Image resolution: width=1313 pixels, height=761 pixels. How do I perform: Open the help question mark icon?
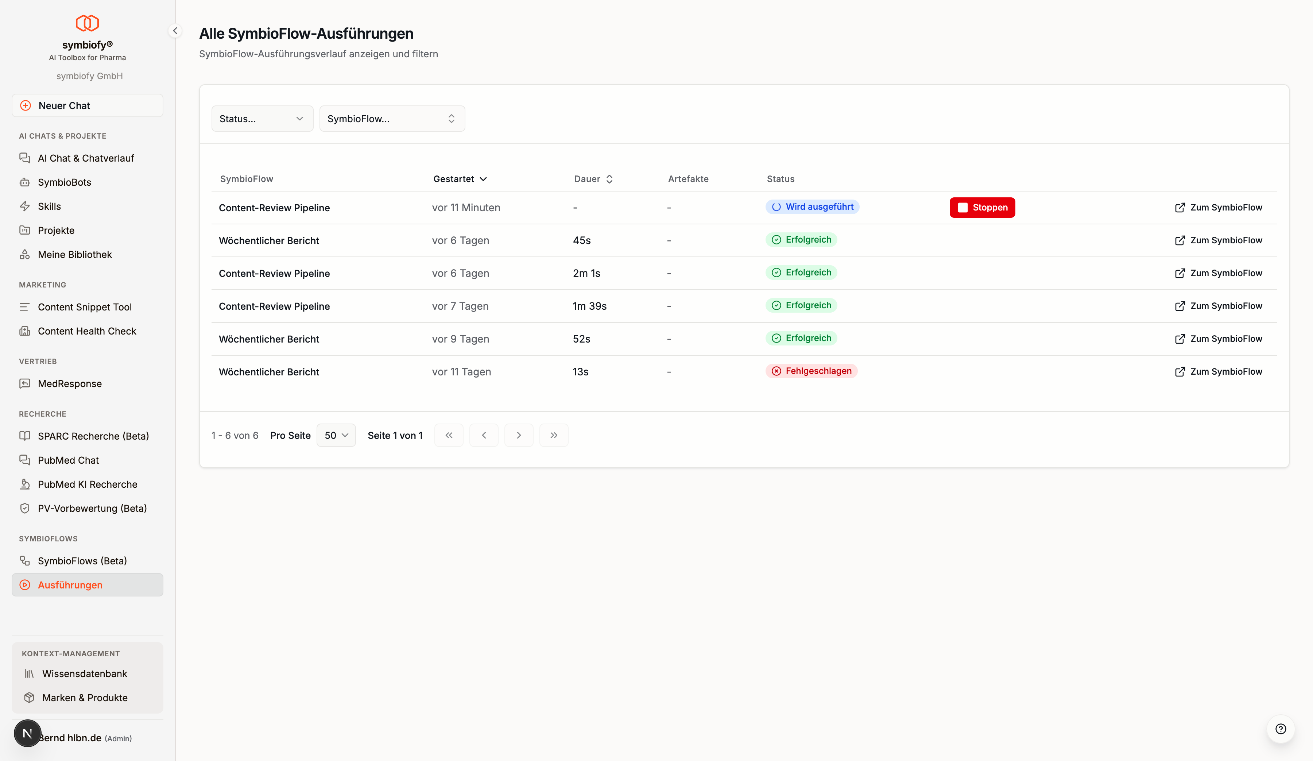(1281, 729)
